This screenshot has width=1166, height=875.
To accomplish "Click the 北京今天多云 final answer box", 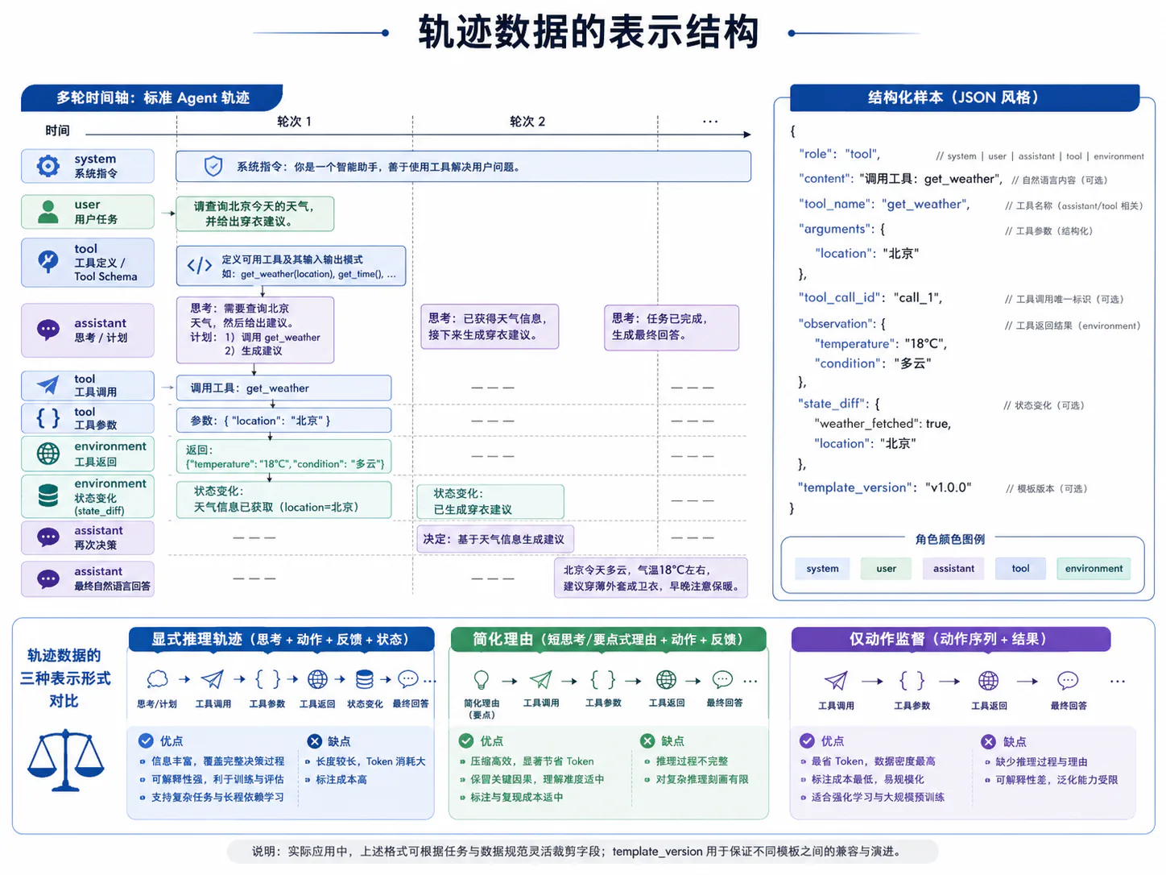I will [x=651, y=578].
